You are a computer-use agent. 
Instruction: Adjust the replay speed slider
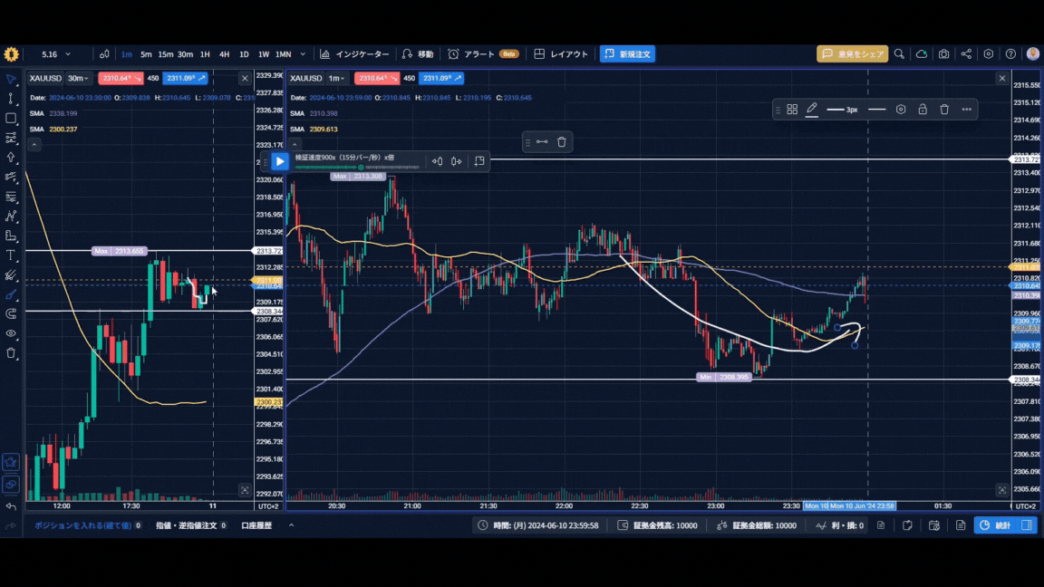click(357, 167)
